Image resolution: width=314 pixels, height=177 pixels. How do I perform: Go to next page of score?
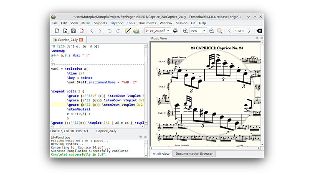tap(249, 31)
